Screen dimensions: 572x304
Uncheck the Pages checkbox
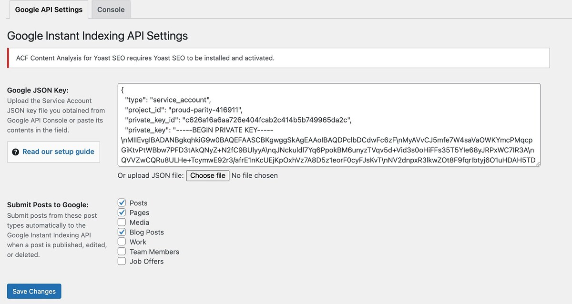click(122, 213)
